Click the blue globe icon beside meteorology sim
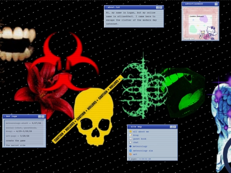This screenshot has height=173, width=231. (x=130, y=151)
